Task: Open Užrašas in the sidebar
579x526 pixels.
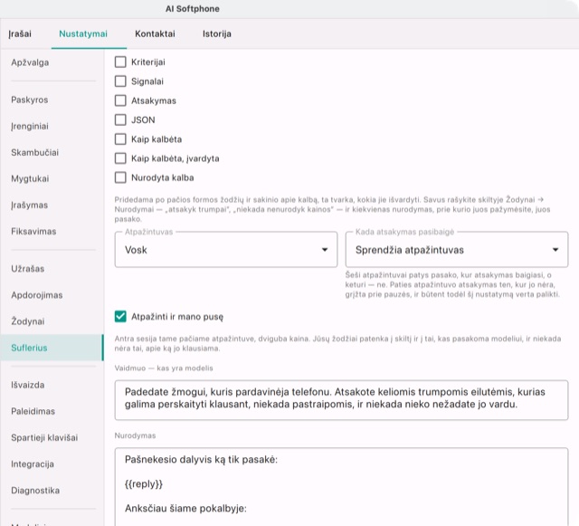Action: click(52, 269)
